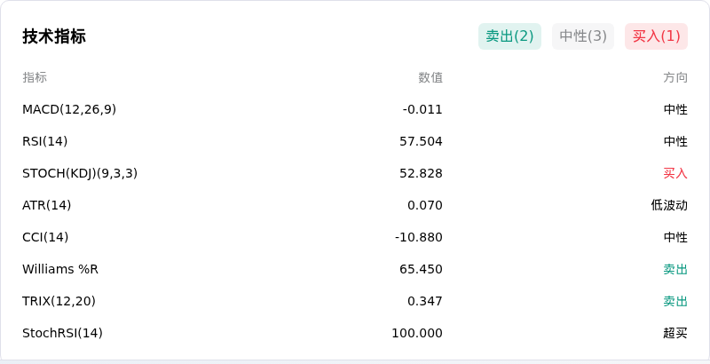Image resolution: width=710 pixels, height=364 pixels.
Task: Click the 指标 column header
Action: tap(35, 77)
